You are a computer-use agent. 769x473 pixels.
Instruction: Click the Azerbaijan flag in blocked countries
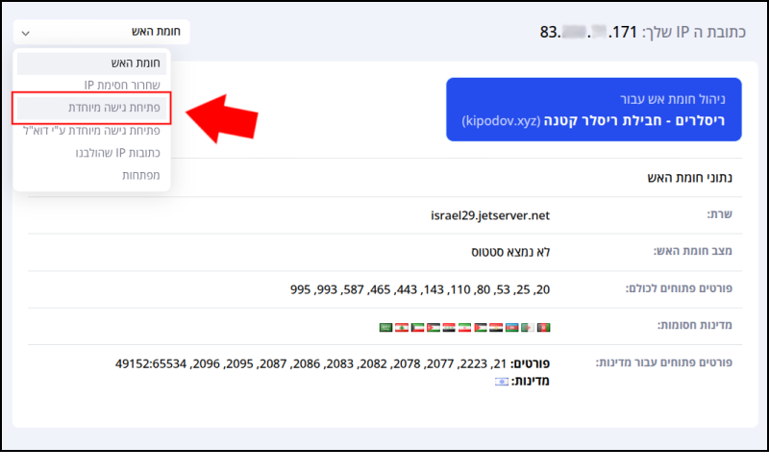[511, 327]
